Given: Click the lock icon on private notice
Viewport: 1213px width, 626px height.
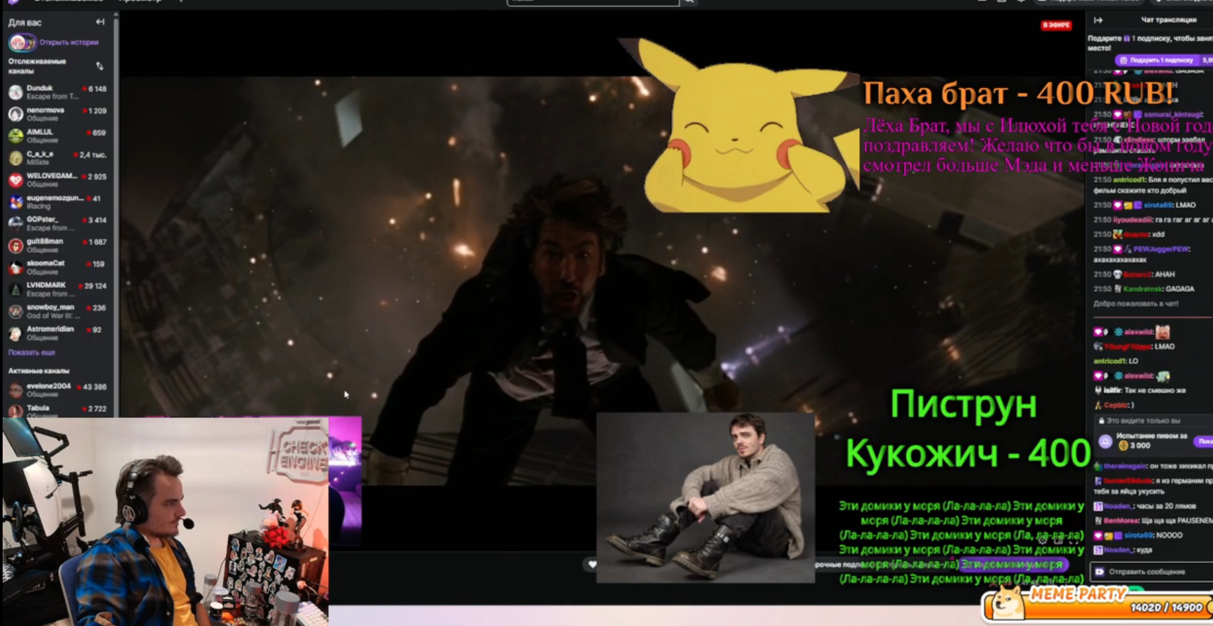Looking at the screenshot, I should (1101, 421).
